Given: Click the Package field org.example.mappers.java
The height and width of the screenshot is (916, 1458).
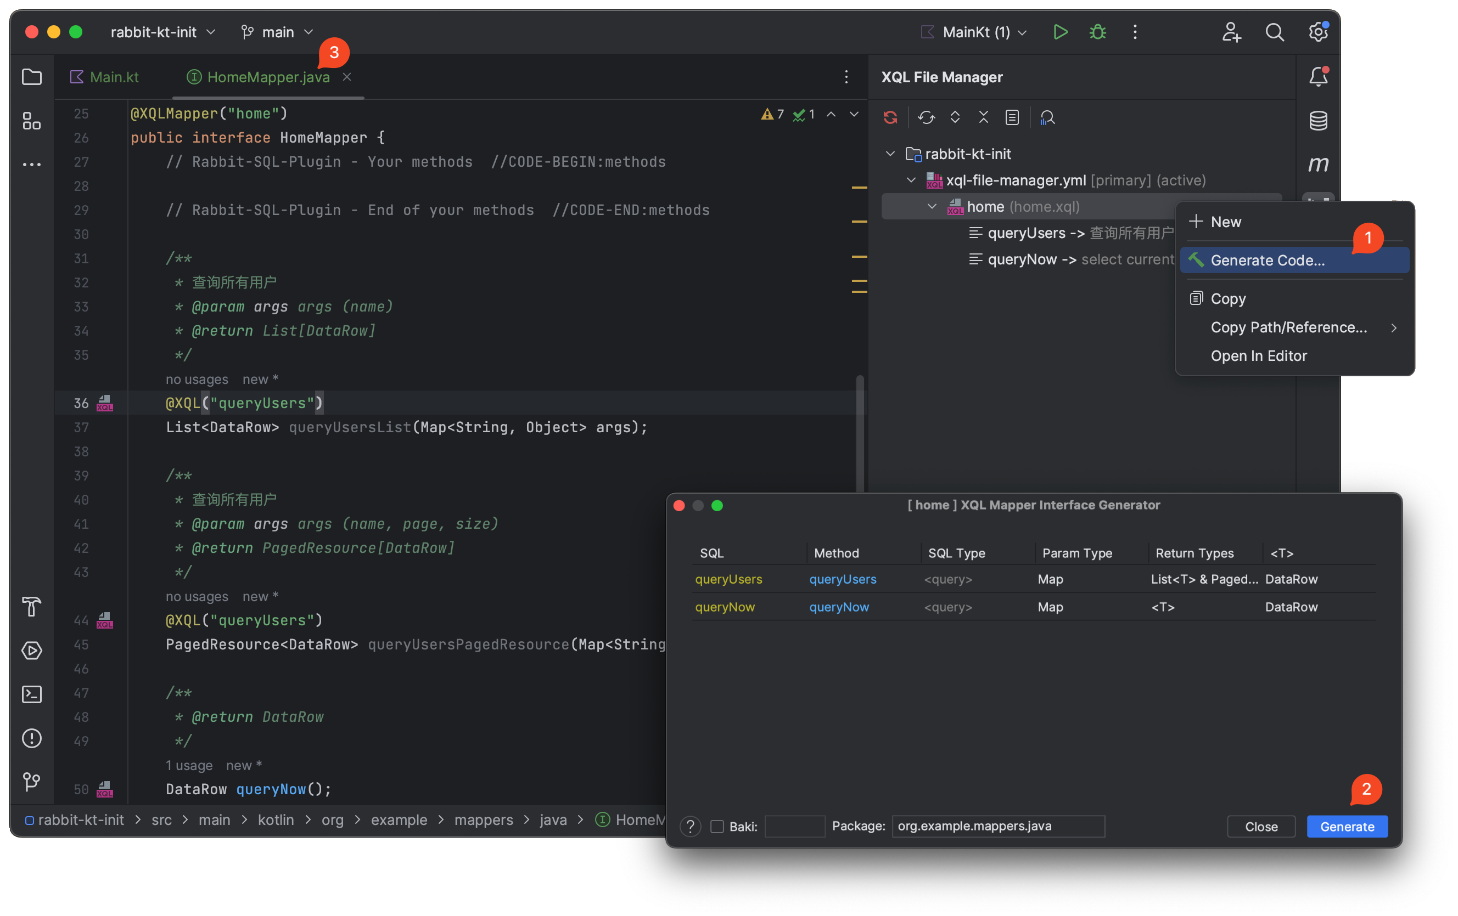Looking at the screenshot, I should (x=998, y=826).
